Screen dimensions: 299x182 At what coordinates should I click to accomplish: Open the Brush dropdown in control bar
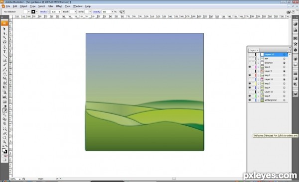click(x=75, y=12)
